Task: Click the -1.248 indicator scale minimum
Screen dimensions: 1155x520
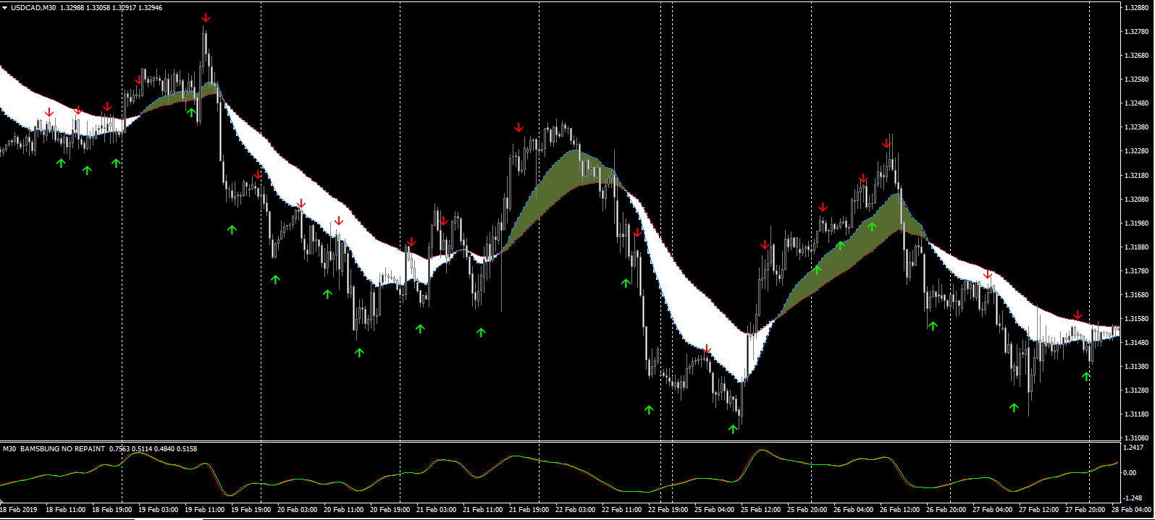Action: 1134,498
